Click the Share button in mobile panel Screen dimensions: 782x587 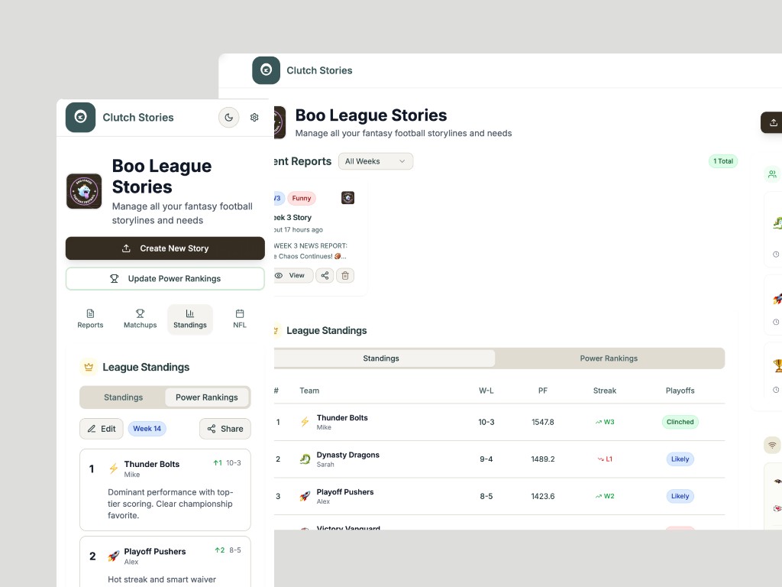pyautogui.click(x=225, y=429)
